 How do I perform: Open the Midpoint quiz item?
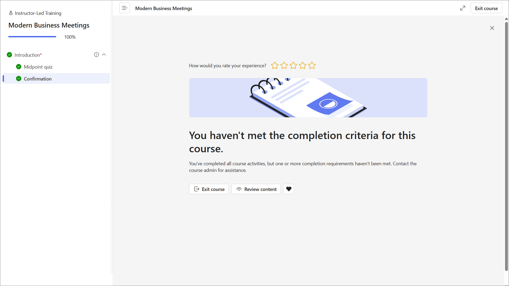pos(38,67)
